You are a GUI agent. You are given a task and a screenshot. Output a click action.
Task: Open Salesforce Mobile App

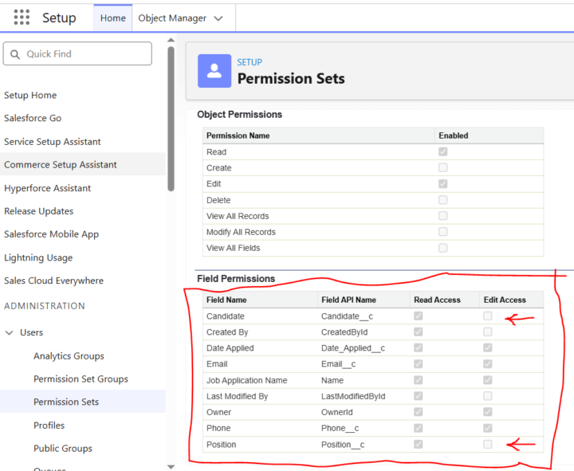(51, 234)
